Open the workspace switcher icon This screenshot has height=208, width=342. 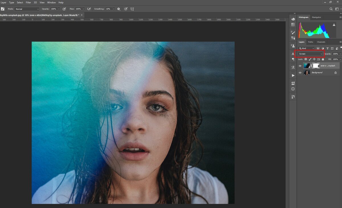pos(337,9)
